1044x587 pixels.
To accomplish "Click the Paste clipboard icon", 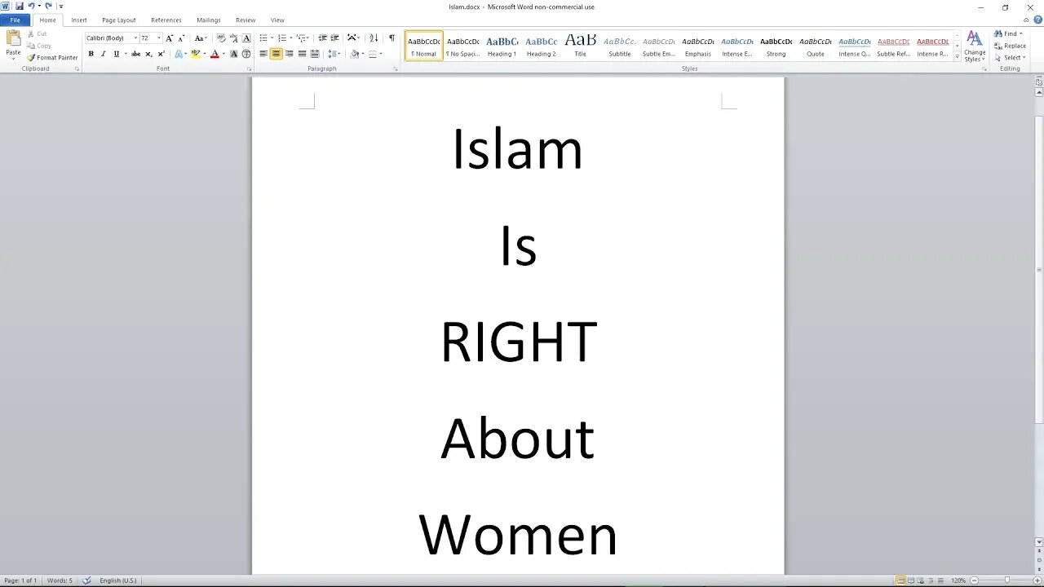I will tap(13, 38).
